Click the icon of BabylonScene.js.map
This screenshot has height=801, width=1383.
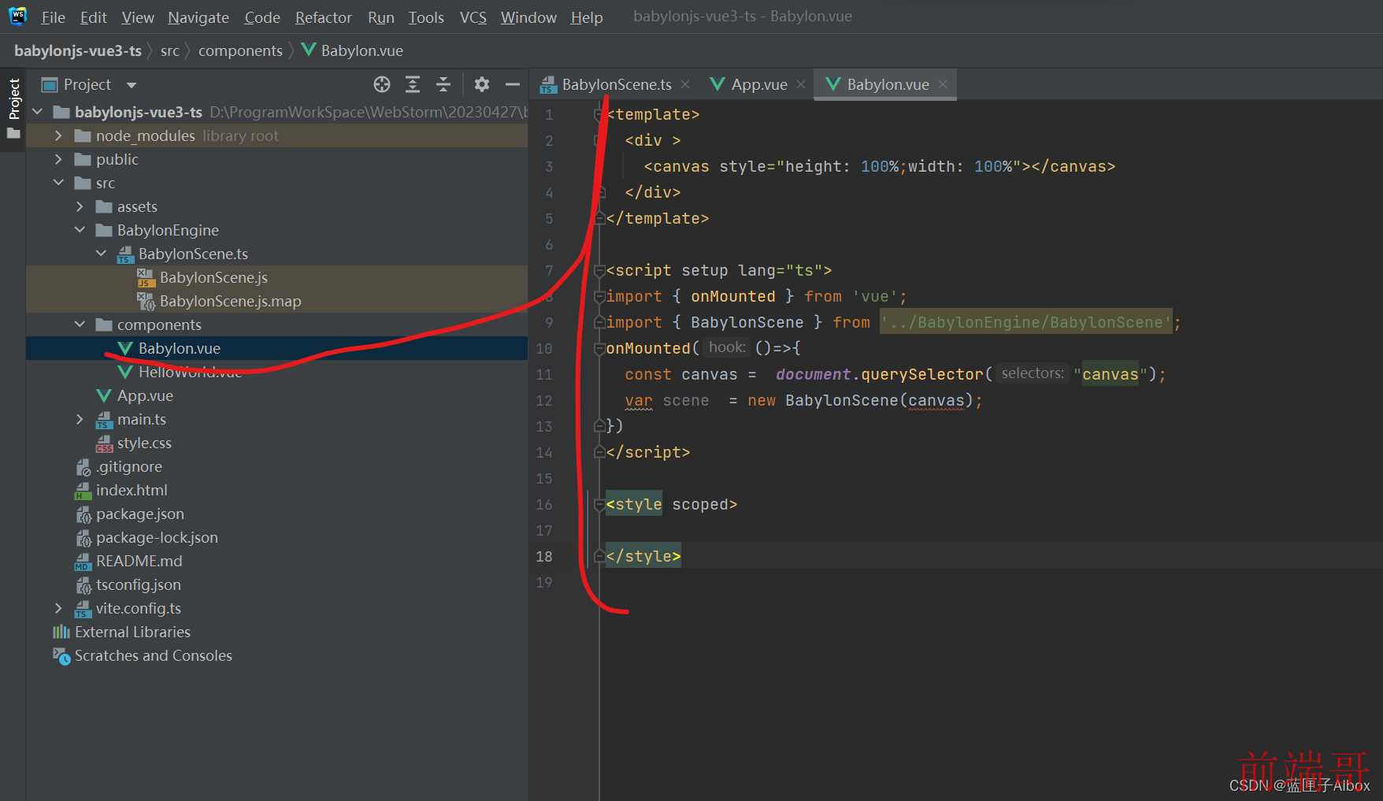coord(146,301)
